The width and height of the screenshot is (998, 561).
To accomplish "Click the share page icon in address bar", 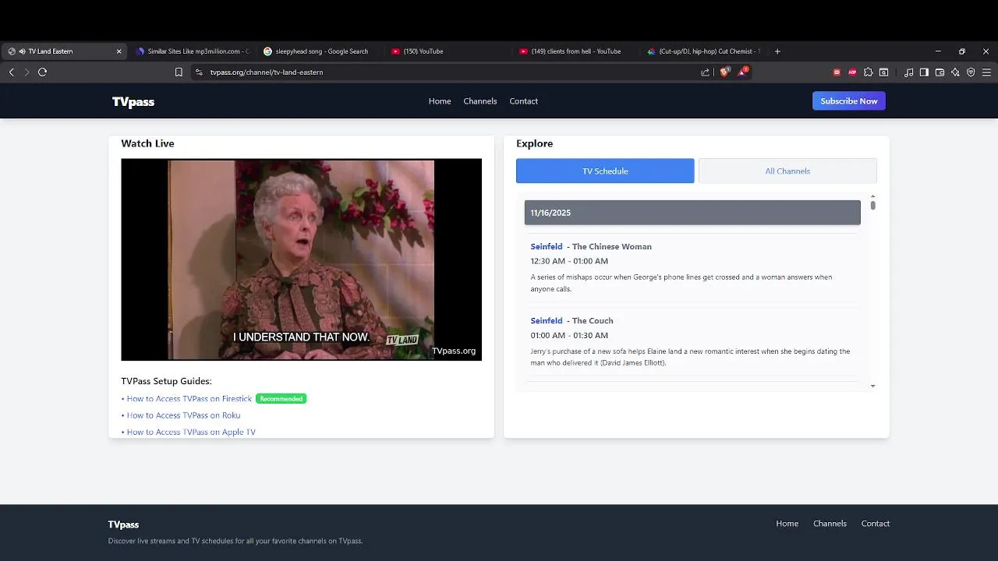I will (705, 72).
